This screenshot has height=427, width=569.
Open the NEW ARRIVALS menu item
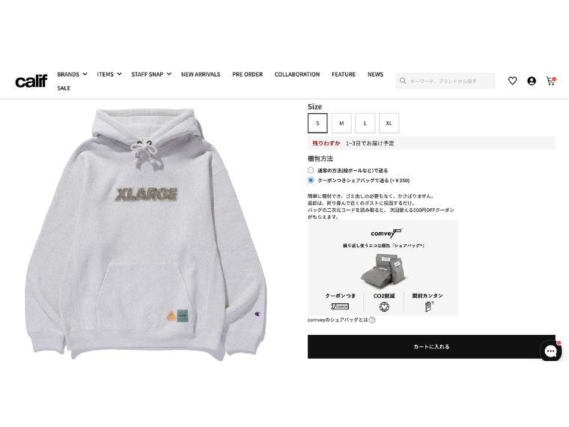[x=201, y=74]
